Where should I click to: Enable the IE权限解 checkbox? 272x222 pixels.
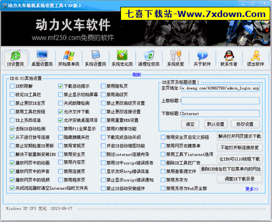coord(12,86)
